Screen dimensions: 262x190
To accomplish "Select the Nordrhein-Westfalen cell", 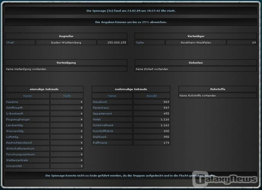I will pos(196,42).
